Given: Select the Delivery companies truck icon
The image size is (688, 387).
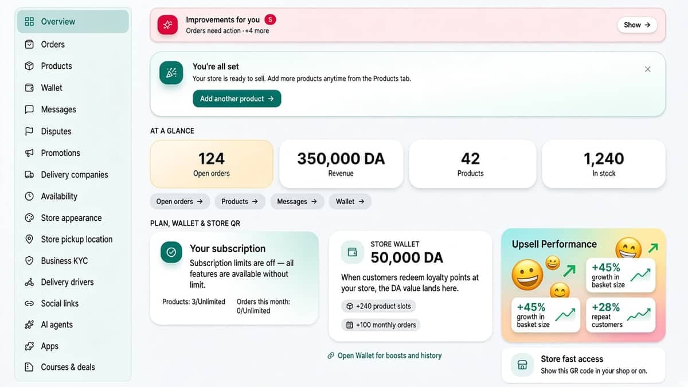Looking at the screenshot, I should (29, 175).
